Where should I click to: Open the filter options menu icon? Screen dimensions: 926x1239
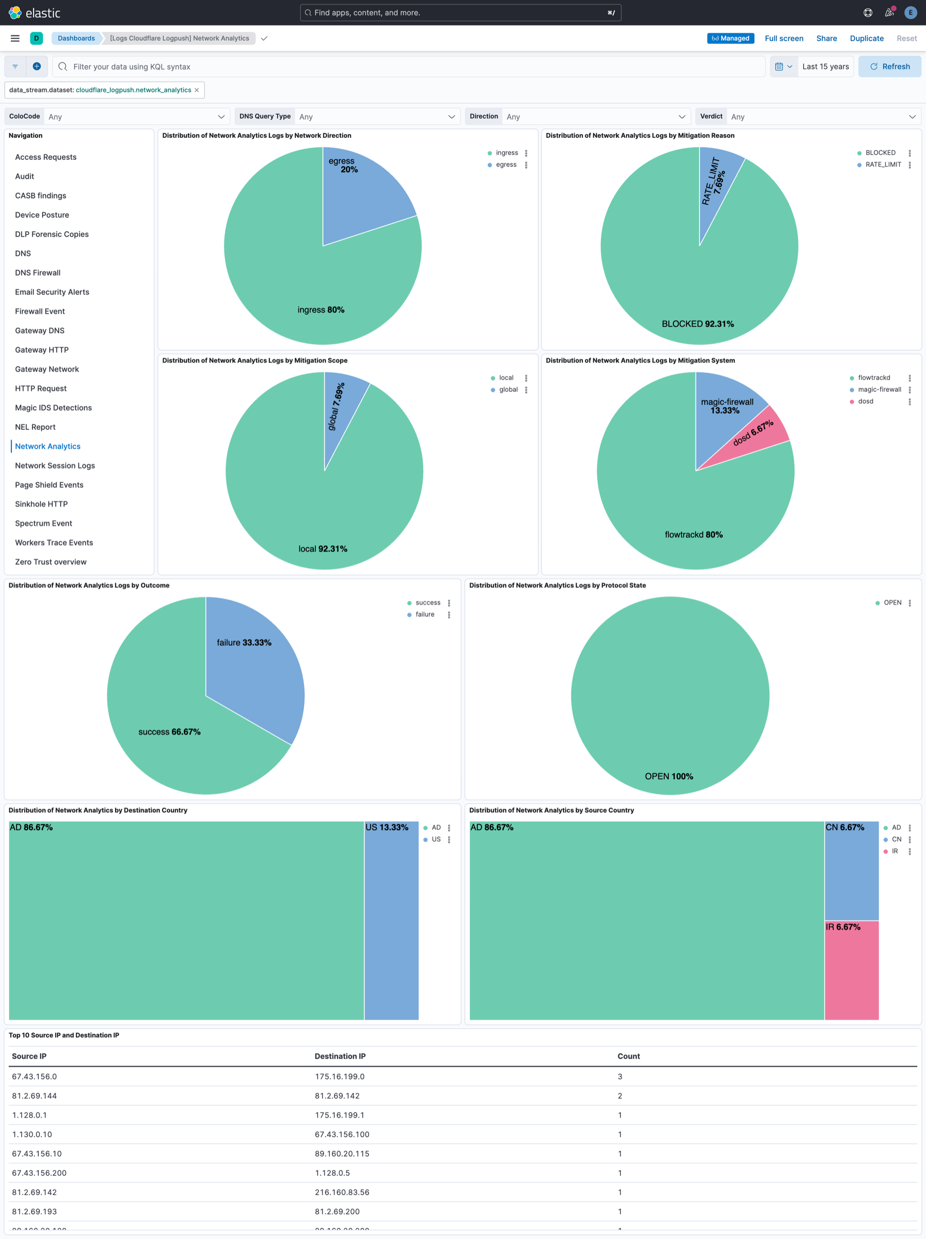pos(15,66)
